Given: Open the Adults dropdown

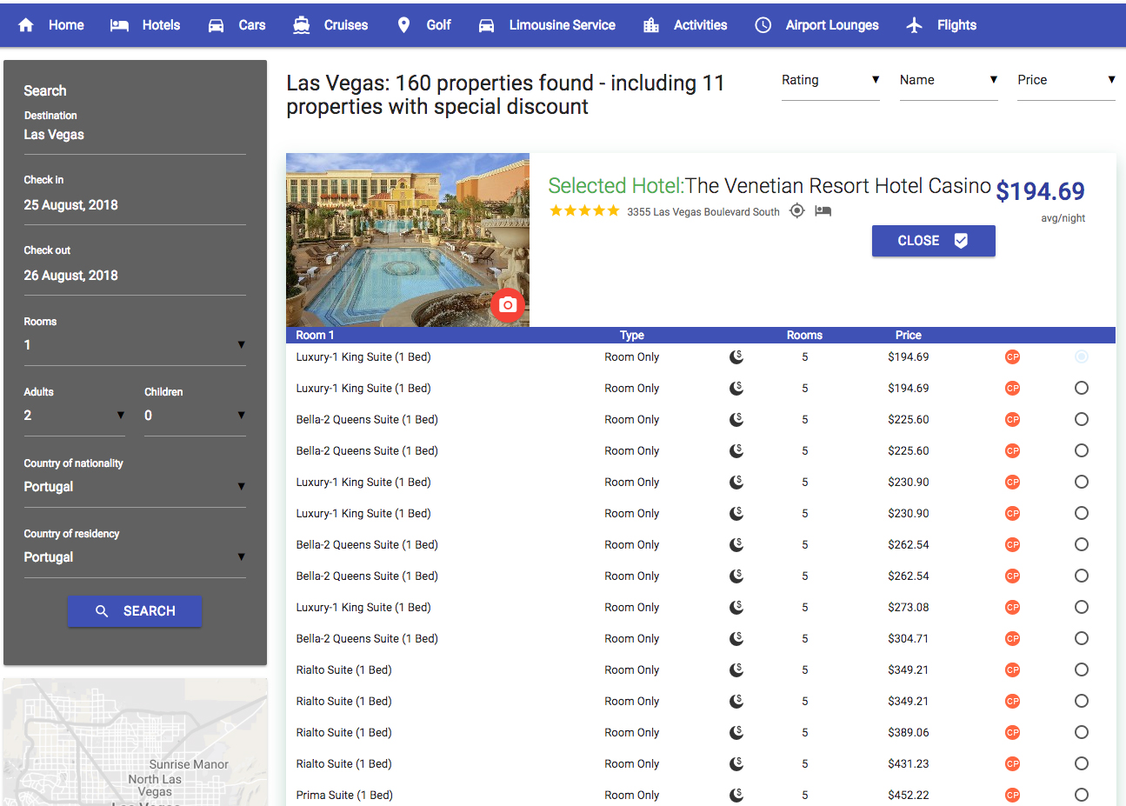Looking at the screenshot, I should [75, 416].
